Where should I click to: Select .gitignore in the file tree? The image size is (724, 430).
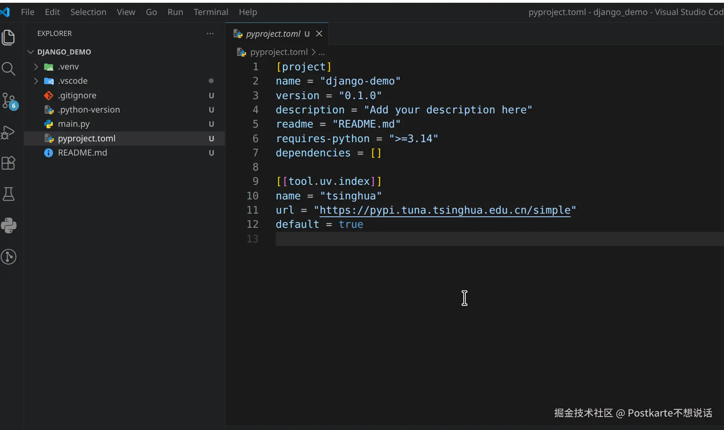(x=124, y=96)
